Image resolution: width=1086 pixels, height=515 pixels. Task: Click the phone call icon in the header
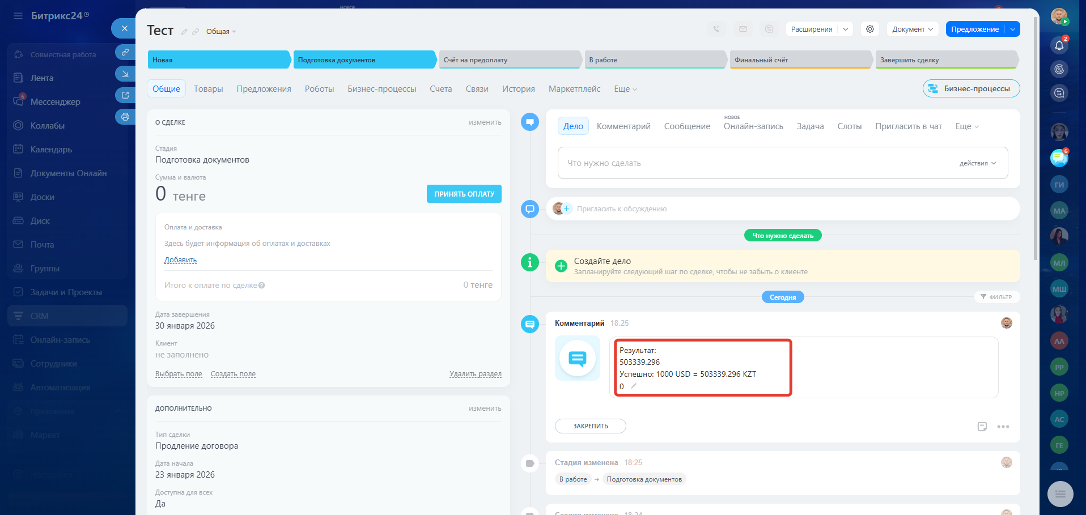(716, 29)
